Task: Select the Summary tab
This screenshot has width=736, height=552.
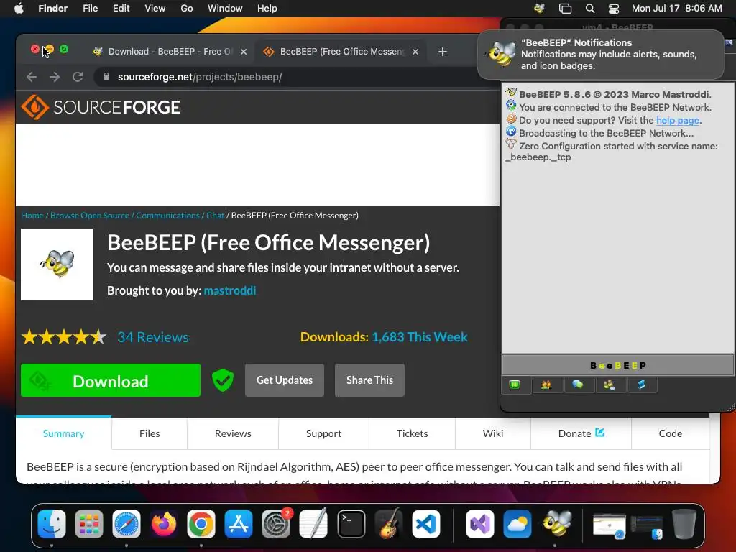Action: pyautogui.click(x=64, y=433)
